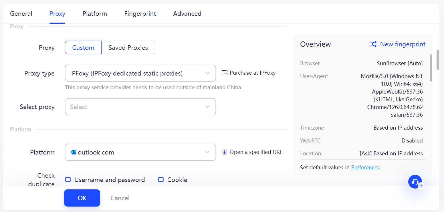The height and width of the screenshot is (212, 444).
Task: Switch proxy mode to Saved Proxies
Action: click(128, 47)
